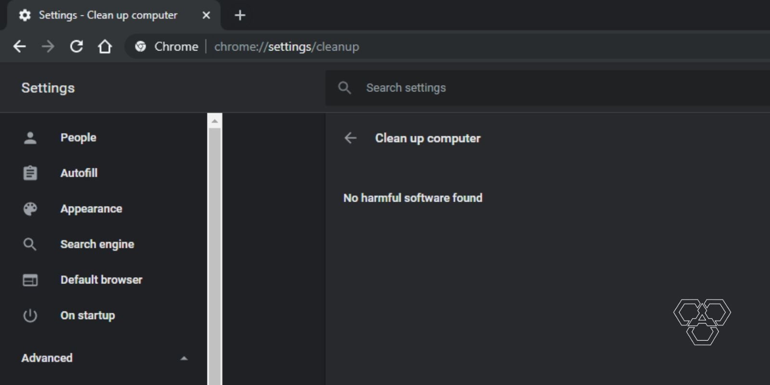Click the Appearance palette icon

coord(30,209)
